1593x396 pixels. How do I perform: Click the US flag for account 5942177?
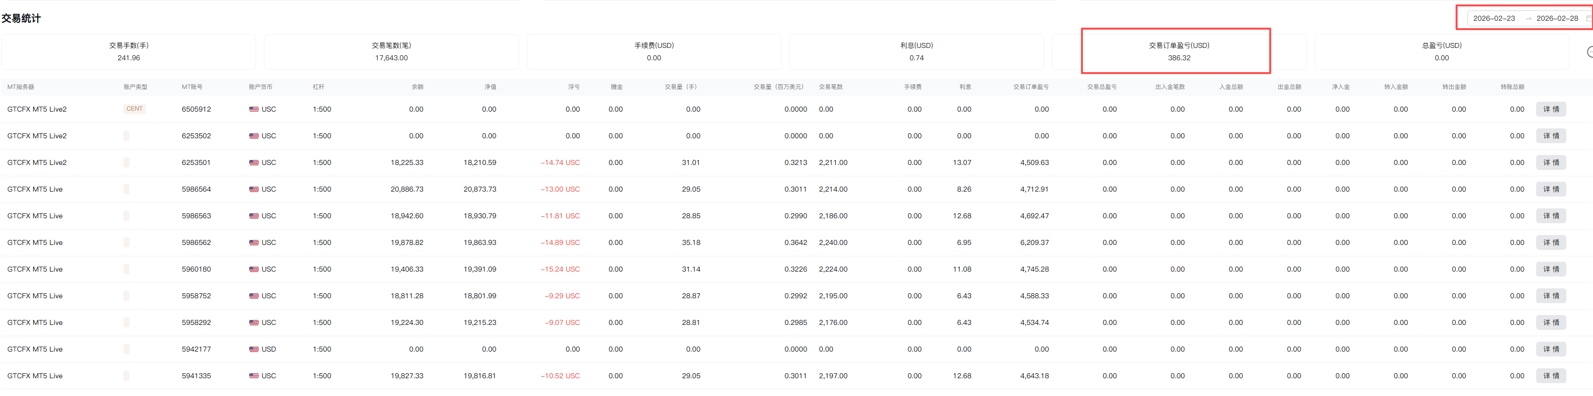[254, 349]
